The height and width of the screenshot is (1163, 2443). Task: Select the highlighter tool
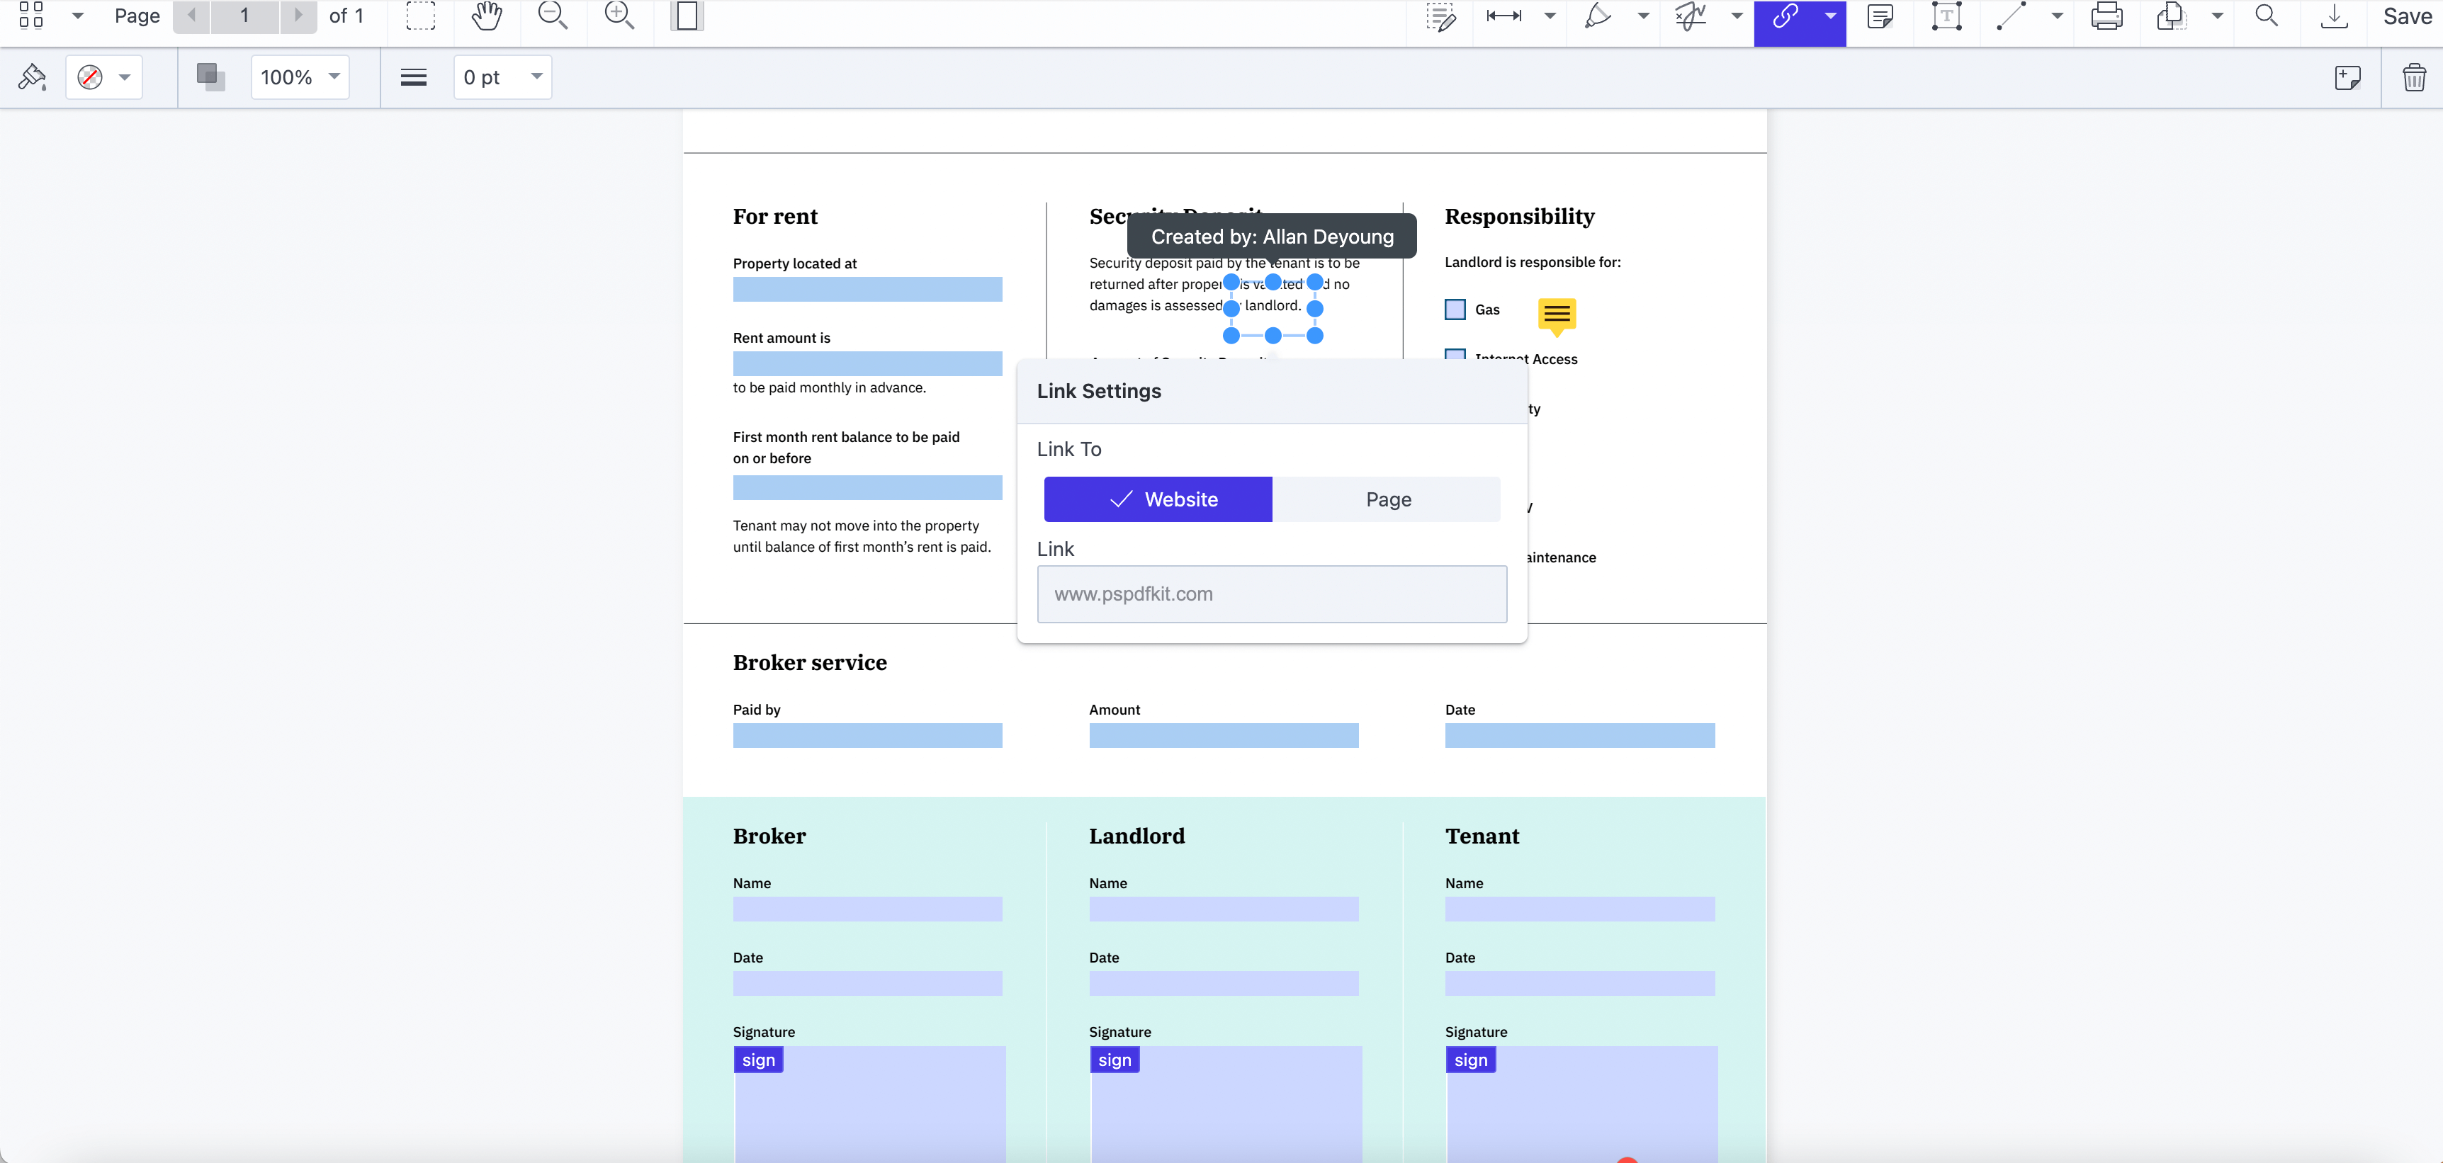(1598, 15)
